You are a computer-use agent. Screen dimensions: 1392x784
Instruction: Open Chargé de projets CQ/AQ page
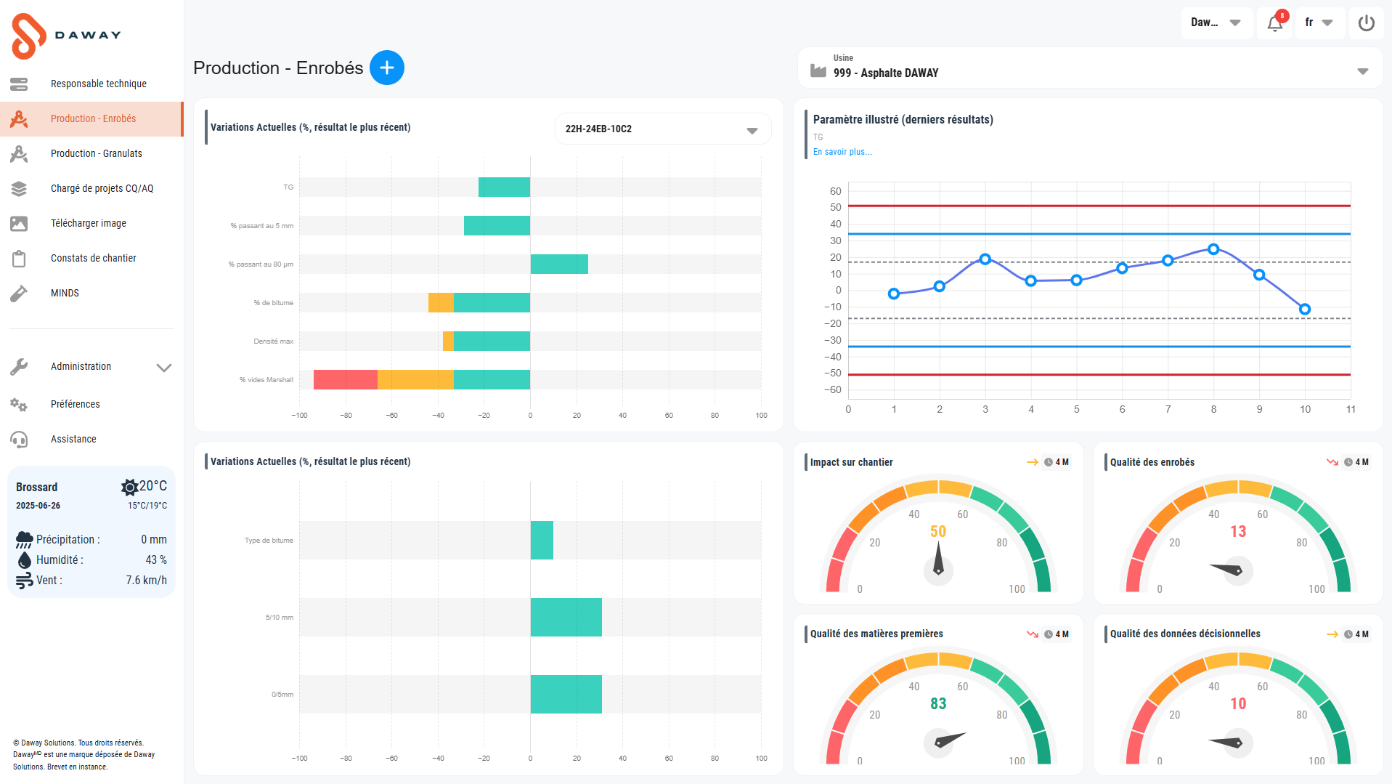pos(102,189)
